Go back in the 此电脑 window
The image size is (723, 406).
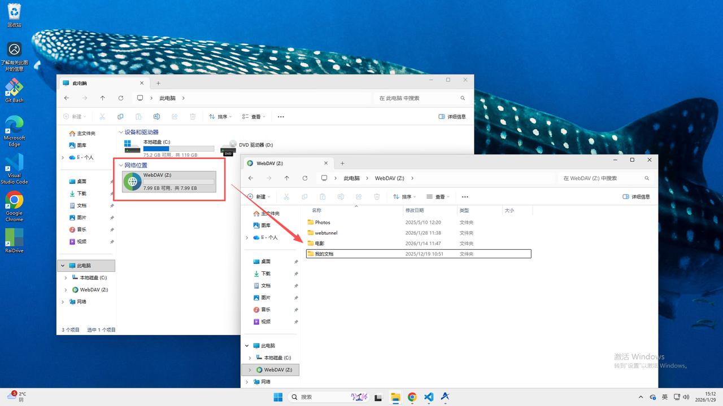click(x=67, y=98)
